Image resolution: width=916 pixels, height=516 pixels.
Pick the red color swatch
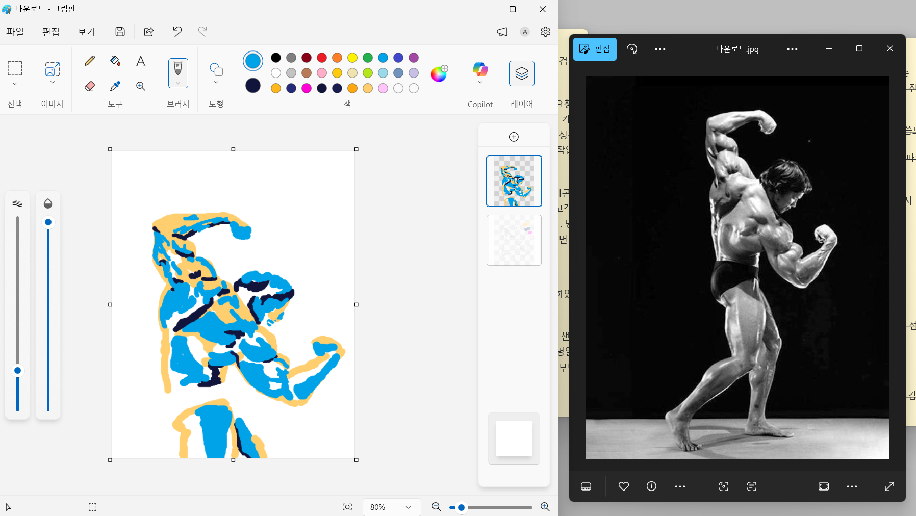(322, 58)
